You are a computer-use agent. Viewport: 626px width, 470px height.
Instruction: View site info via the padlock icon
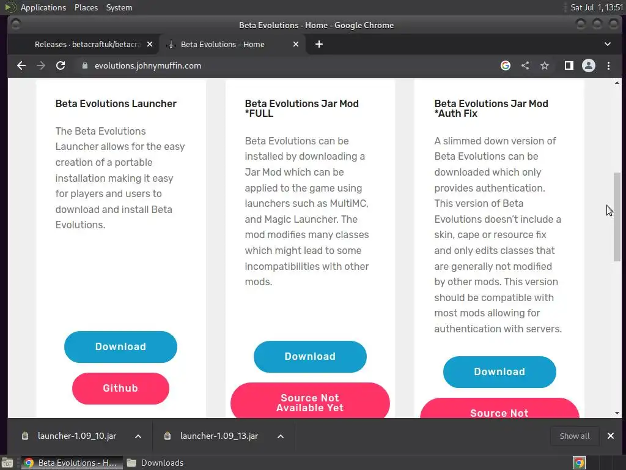click(84, 65)
